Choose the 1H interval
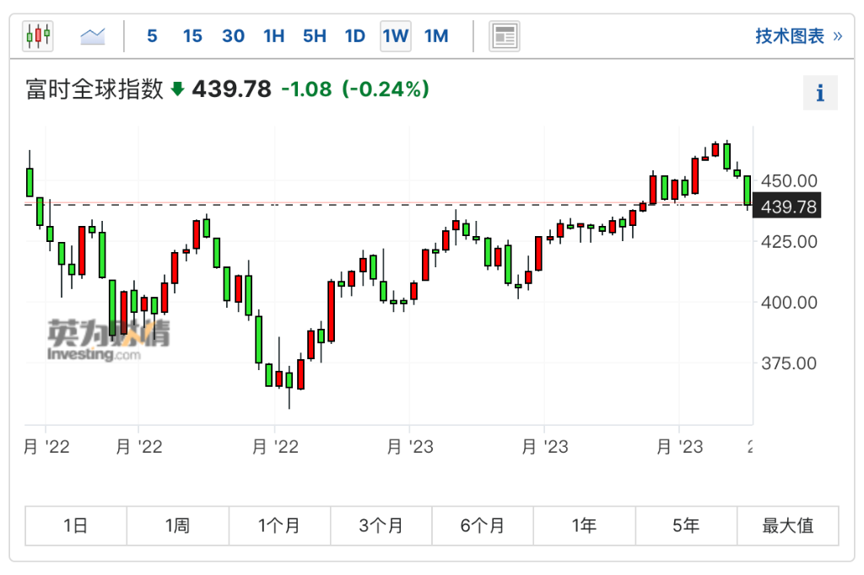Image resolution: width=864 pixels, height=575 pixels. [274, 36]
